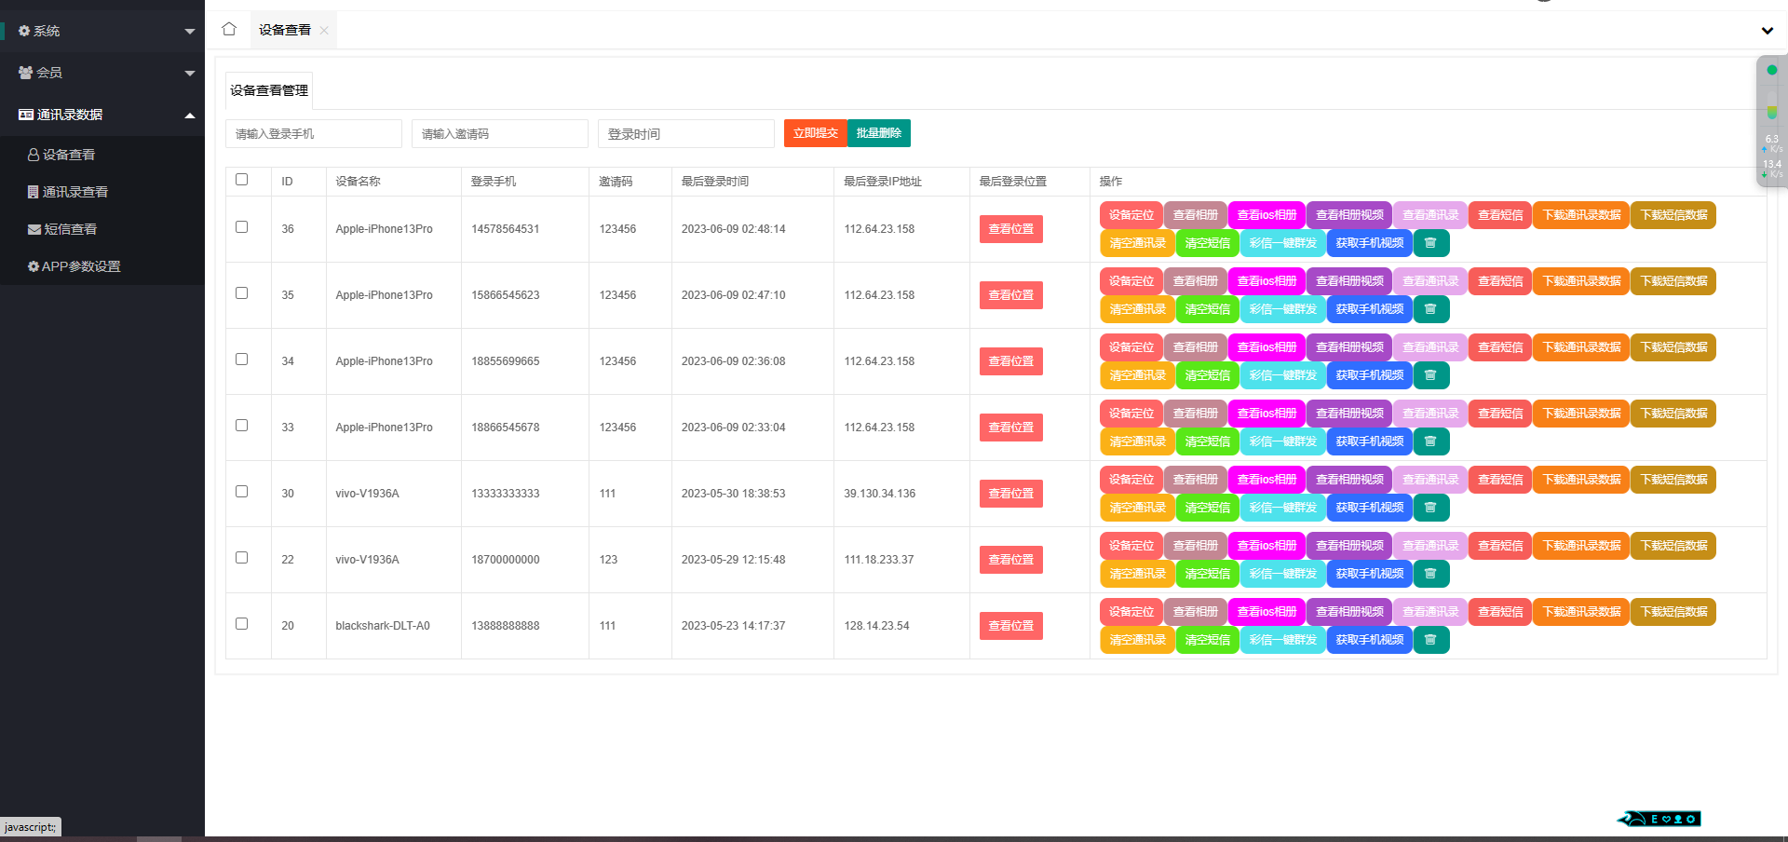
Task: Open 通讯录查看 in the sidebar
Action: (x=102, y=192)
